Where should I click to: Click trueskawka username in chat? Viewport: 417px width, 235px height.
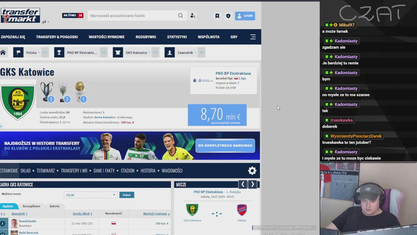pyautogui.click(x=341, y=120)
